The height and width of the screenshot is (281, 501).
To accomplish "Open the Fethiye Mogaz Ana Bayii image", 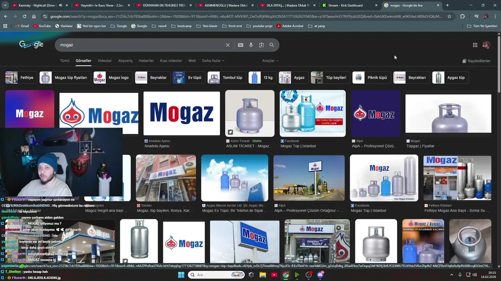I will coord(457,178).
